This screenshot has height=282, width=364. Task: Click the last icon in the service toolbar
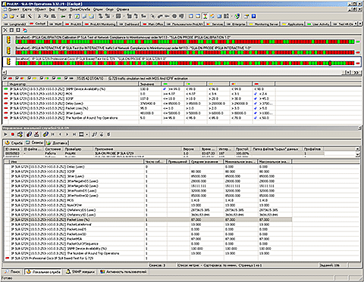pos(108,135)
